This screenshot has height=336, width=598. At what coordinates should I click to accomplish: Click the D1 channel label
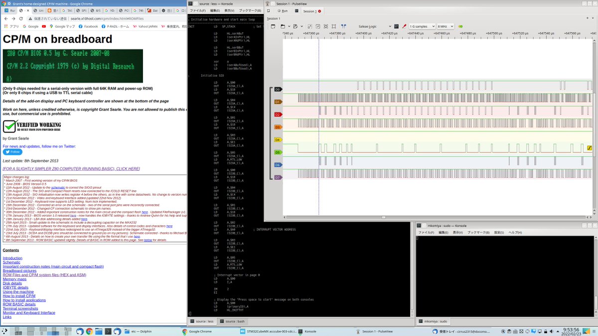tap(278, 102)
